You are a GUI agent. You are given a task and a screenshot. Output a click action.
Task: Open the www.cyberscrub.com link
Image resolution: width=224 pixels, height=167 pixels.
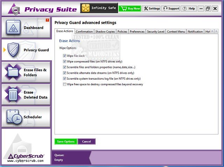coord(26,161)
